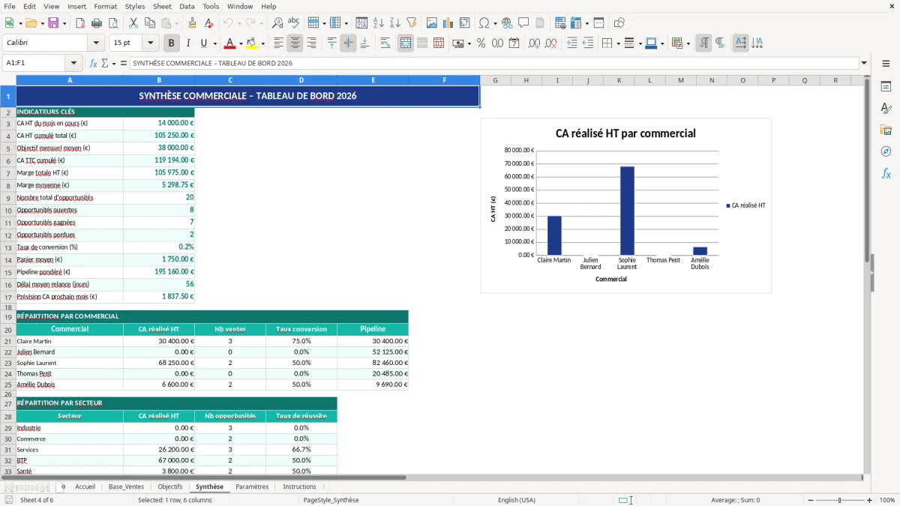The image size is (900, 506).
Task: Insert an image
Action: tap(432, 23)
